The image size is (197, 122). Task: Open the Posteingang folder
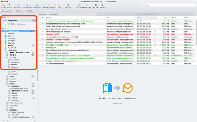pyautogui.click(x=18, y=31)
